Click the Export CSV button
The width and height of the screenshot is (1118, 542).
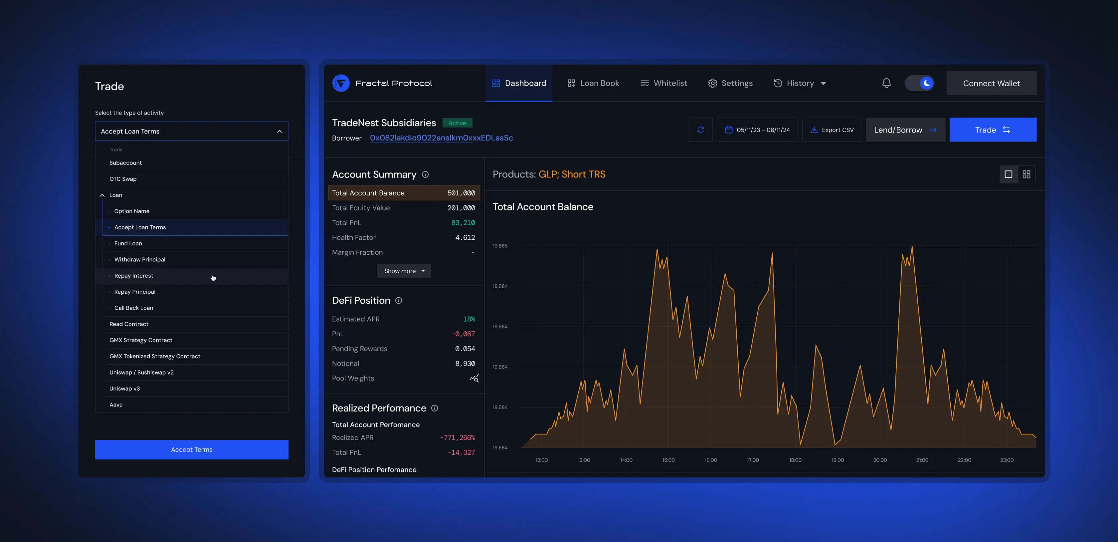(x=832, y=130)
